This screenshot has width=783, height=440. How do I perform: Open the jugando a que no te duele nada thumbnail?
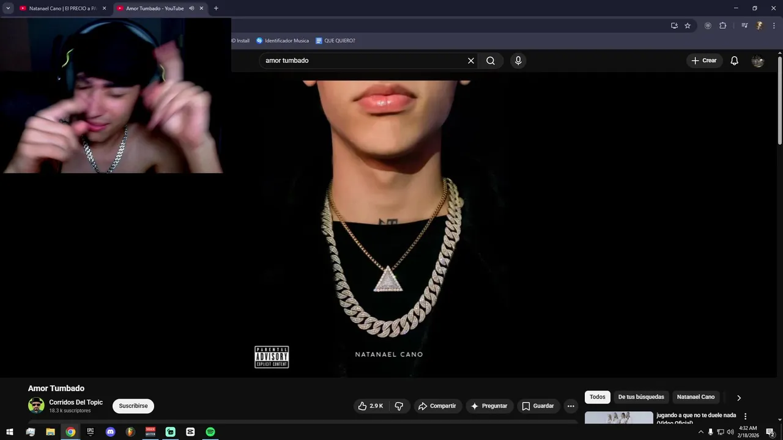[619, 418]
